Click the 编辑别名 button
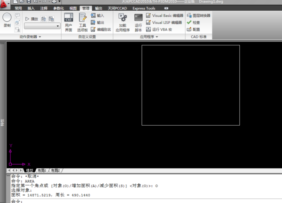282x203 pixels. (x=101, y=29)
